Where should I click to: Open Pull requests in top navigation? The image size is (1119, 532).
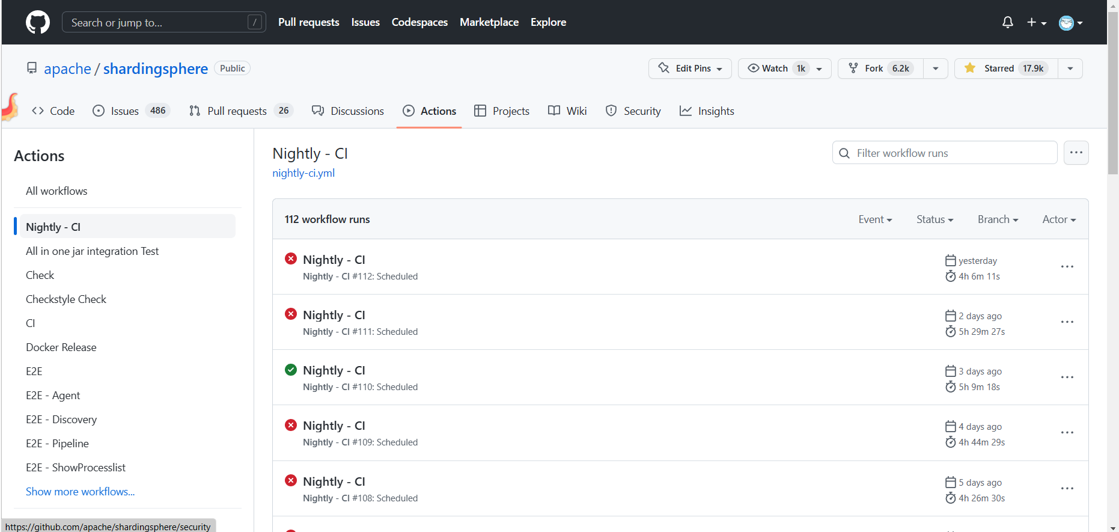click(309, 22)
